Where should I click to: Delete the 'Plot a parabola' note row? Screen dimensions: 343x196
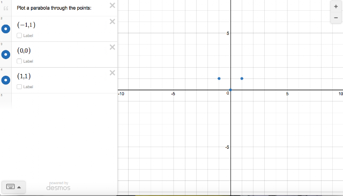pos(112,5)
